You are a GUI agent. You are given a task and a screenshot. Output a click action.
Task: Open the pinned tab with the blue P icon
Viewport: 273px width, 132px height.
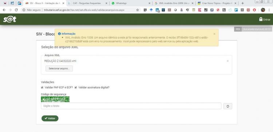click(20, 3)
